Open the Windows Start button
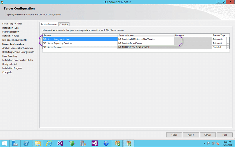The width and height of the screenshot is (235, 147). coord(4,143)
